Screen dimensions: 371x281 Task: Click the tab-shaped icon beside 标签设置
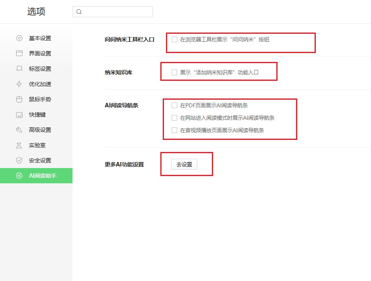click(x=19, y=69)
